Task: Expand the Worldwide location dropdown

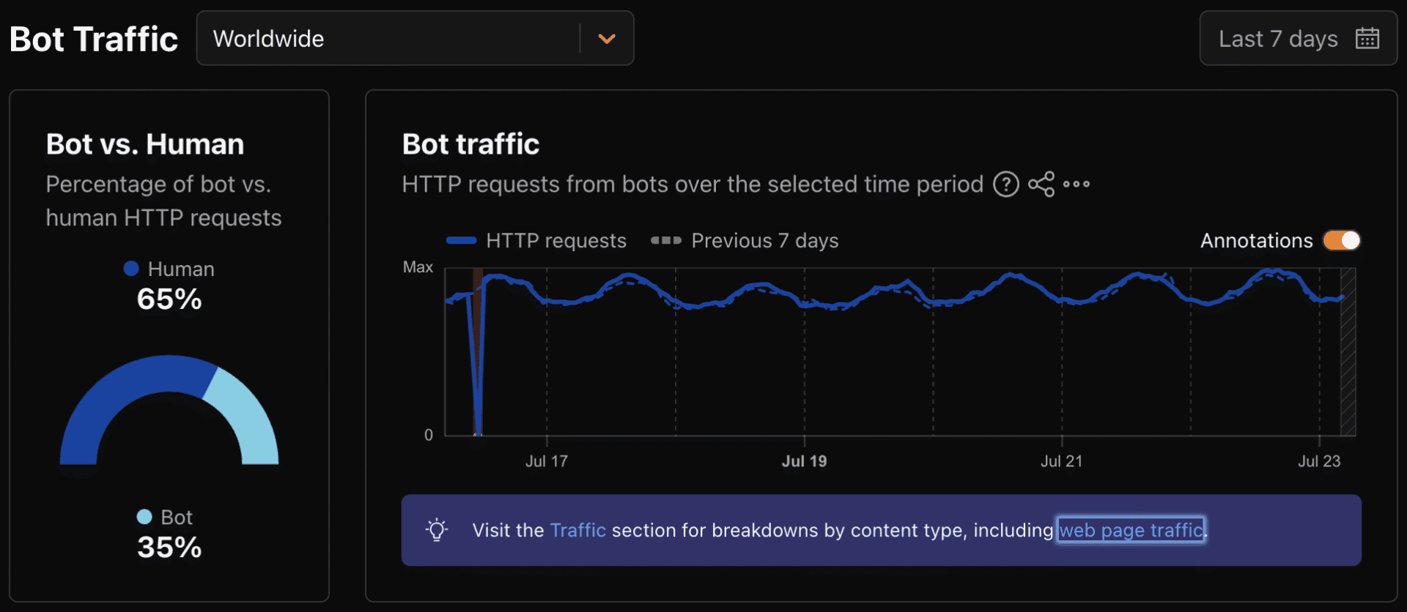Action: pyautogui.click(x=415, y=38)
